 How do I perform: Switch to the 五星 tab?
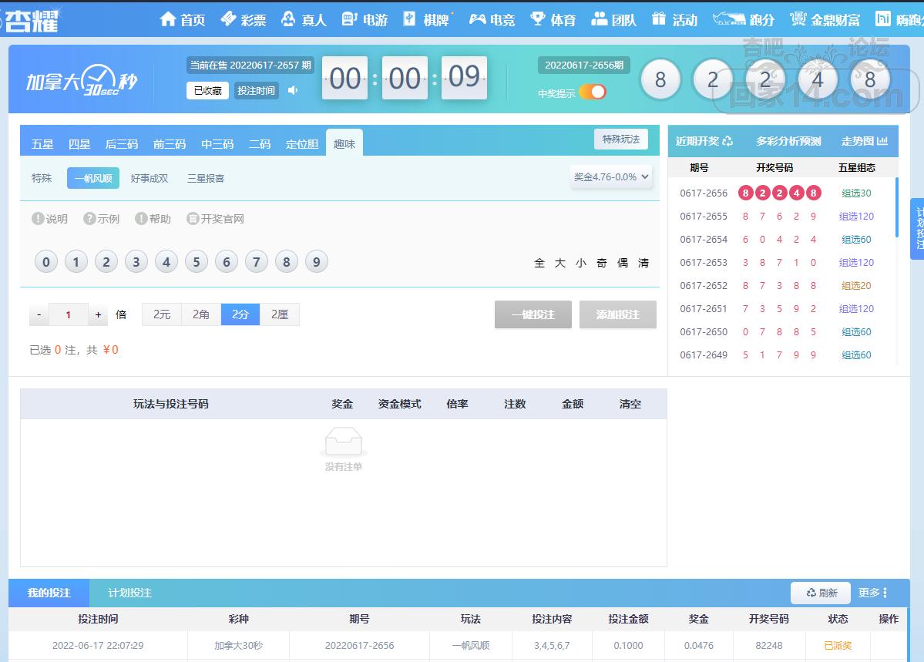coord(42,144)
